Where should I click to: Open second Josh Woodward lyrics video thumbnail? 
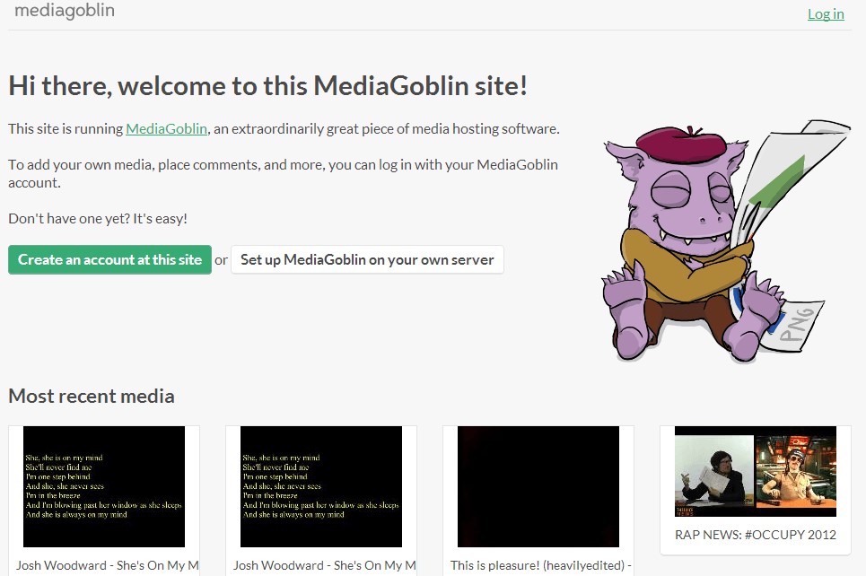click(321, 486)
